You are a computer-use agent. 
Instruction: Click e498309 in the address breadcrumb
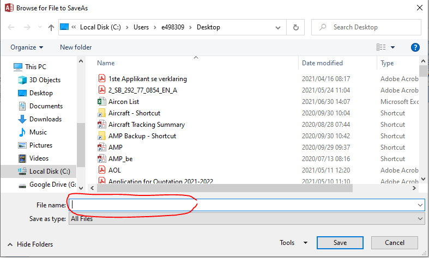(x=173, y=27)
